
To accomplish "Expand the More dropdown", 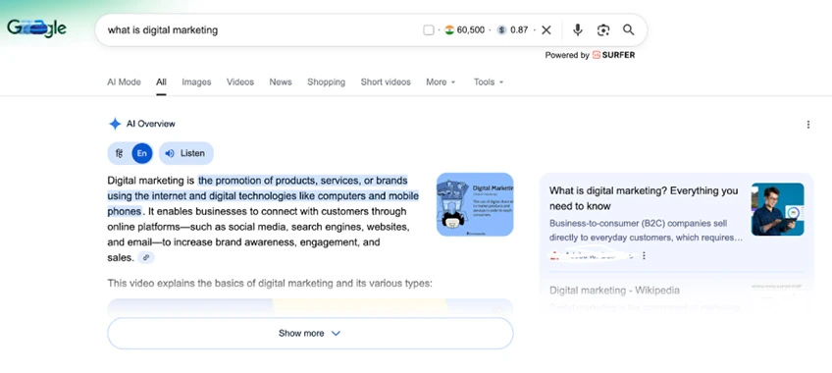I will pos(441,81).
